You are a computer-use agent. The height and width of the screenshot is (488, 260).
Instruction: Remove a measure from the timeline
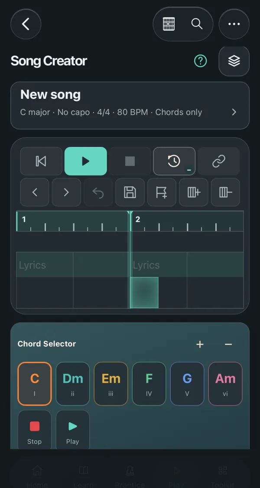225,192
